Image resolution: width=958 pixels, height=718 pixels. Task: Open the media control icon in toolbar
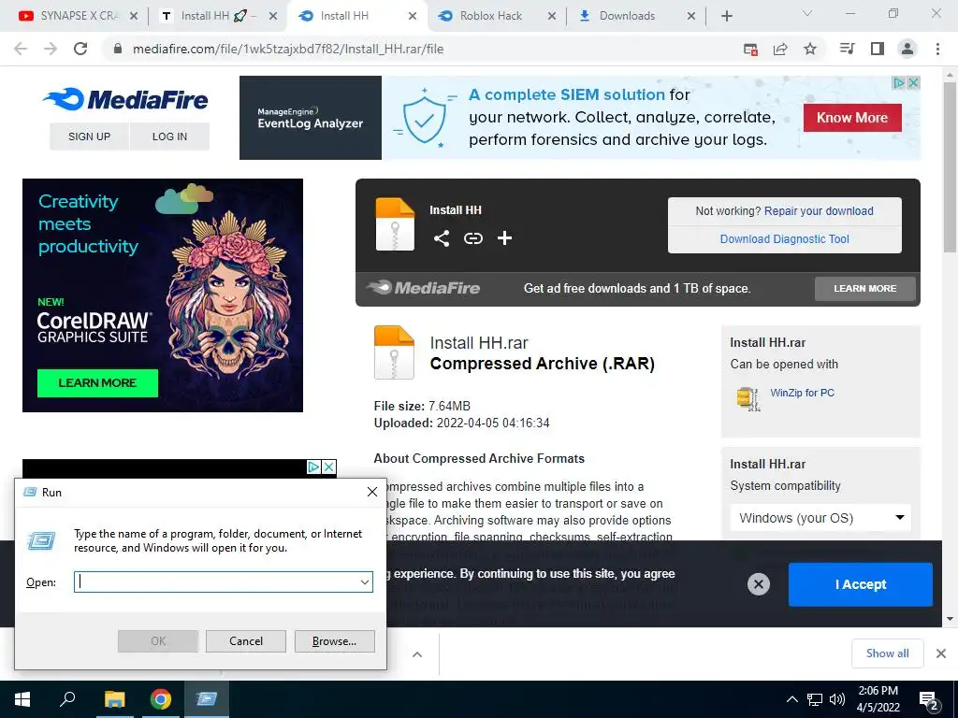pyautogui.click(x=847, y=49)
